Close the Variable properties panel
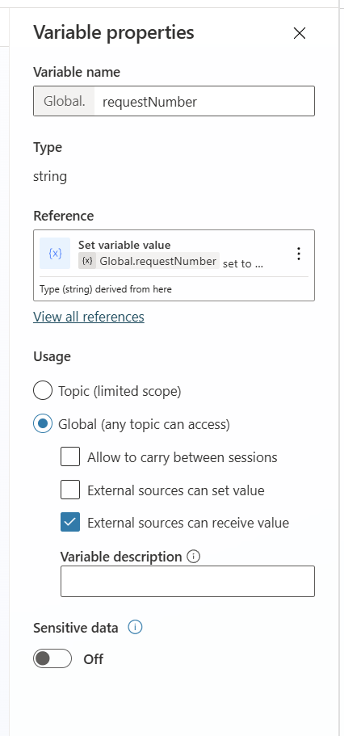344x736 pixels. (x=300, y=33)
